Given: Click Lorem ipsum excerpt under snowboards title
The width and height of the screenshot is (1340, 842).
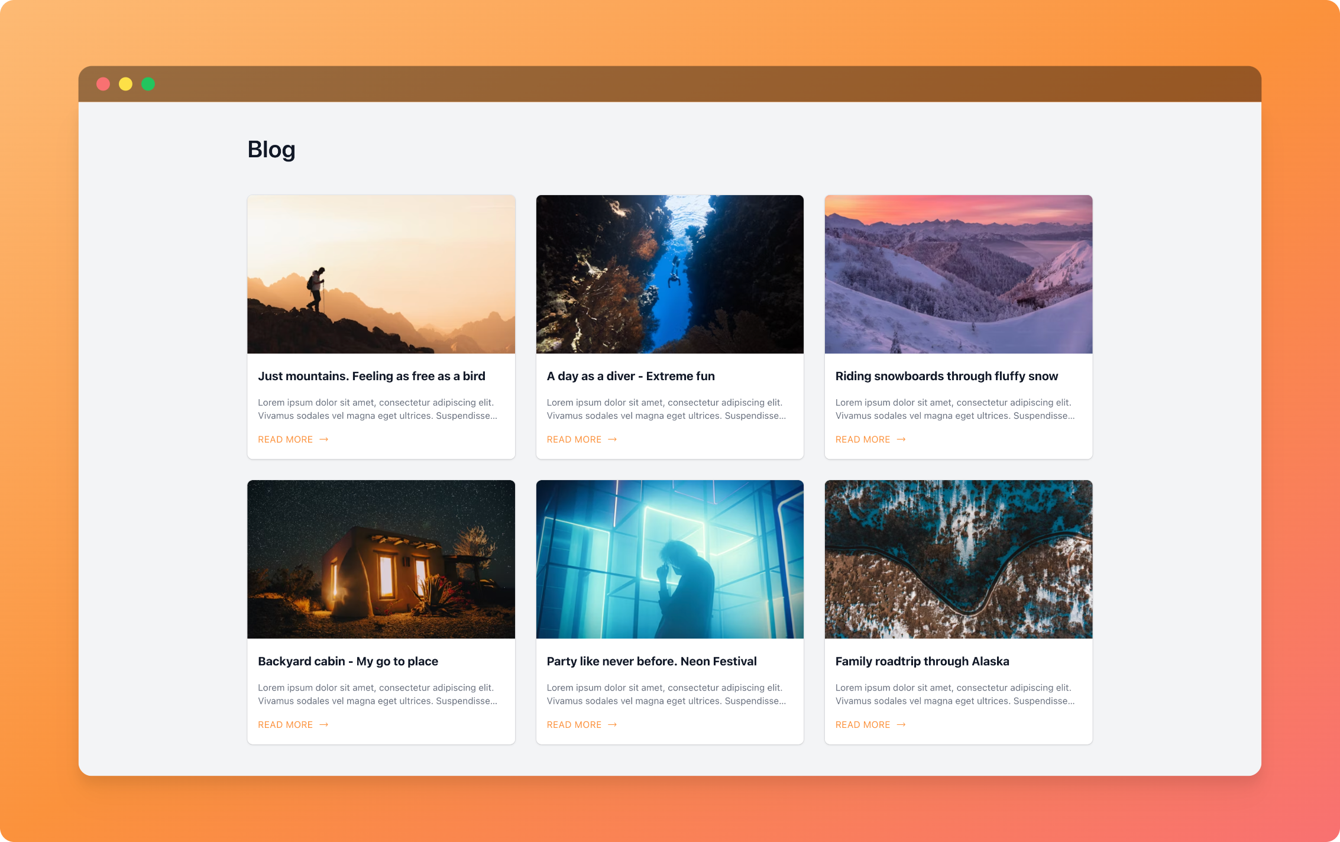Looking at the screenshot, I should click(954, 409).
